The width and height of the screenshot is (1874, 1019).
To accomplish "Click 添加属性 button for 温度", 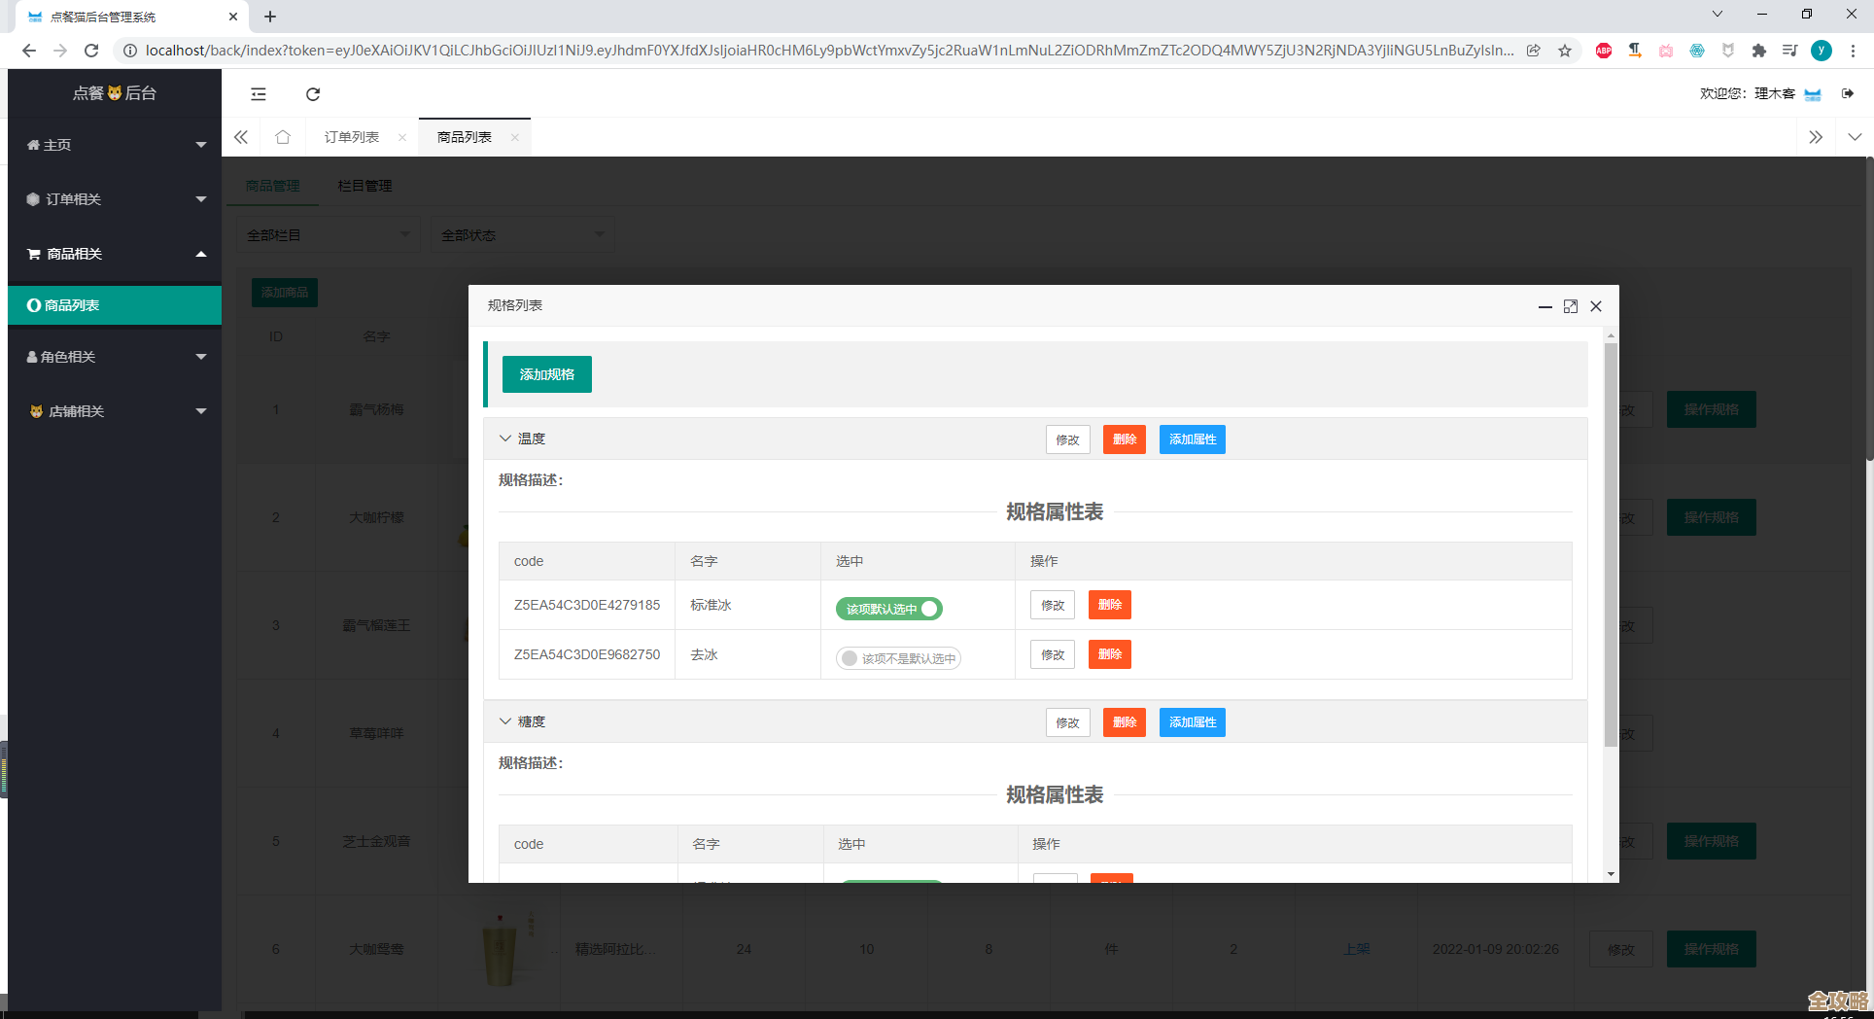I will tap(1192, 439).
